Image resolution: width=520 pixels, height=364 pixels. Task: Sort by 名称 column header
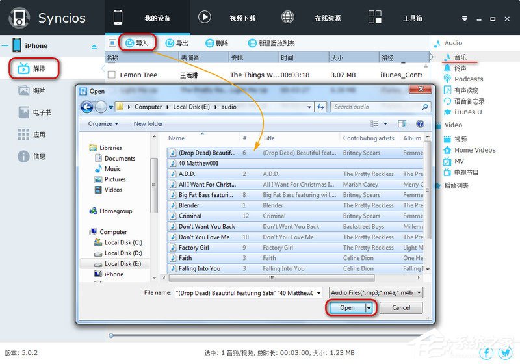coord(142,58)
